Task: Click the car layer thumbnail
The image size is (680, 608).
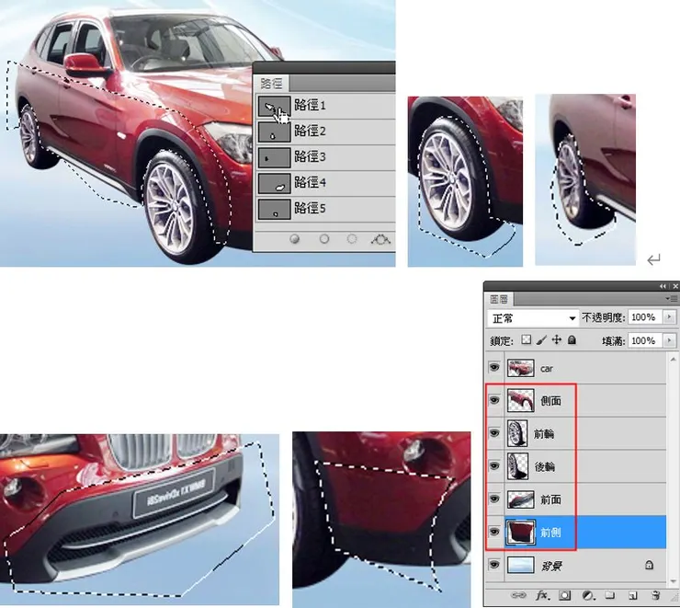Action: (x=520, y=368)
